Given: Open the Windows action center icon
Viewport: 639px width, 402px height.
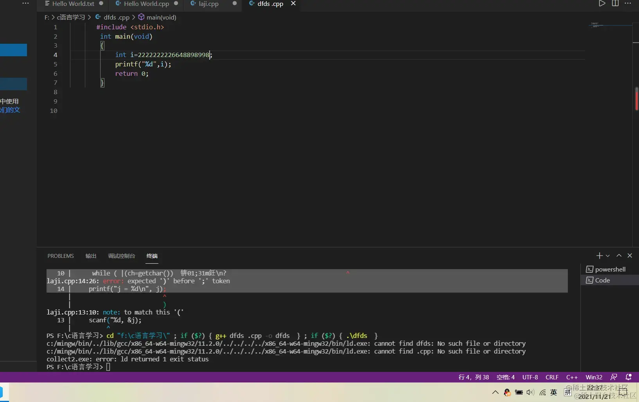Looking at the screenshot, I should click(x=623, y=392).
